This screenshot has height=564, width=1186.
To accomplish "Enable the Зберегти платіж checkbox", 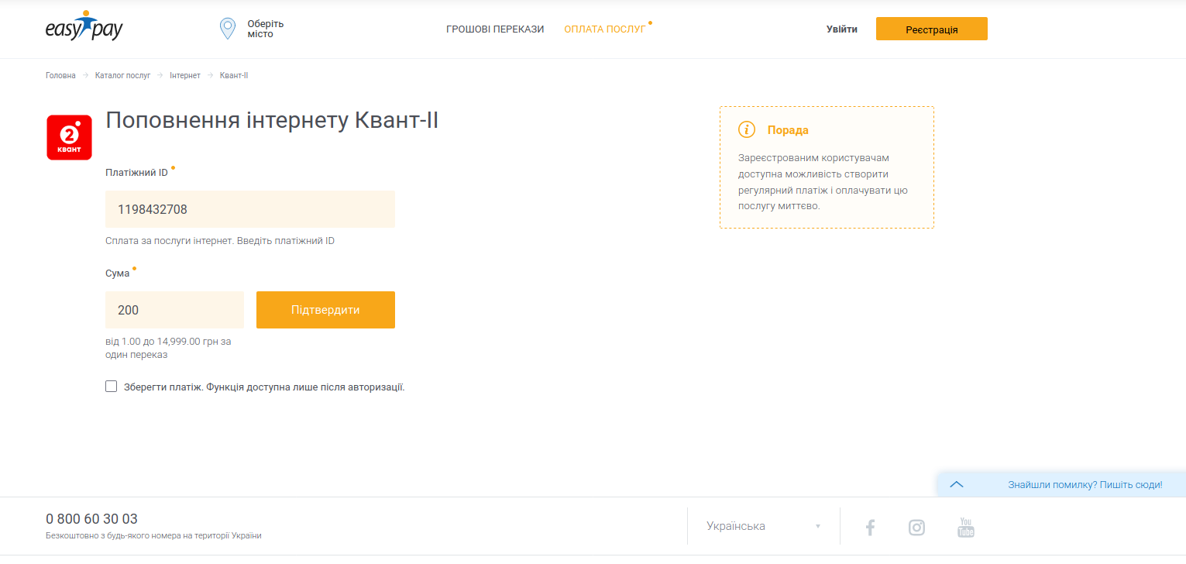I will tap(112, 387).
